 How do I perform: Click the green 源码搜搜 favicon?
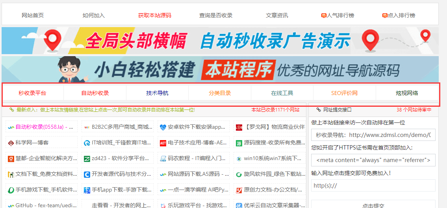point(239,143)
